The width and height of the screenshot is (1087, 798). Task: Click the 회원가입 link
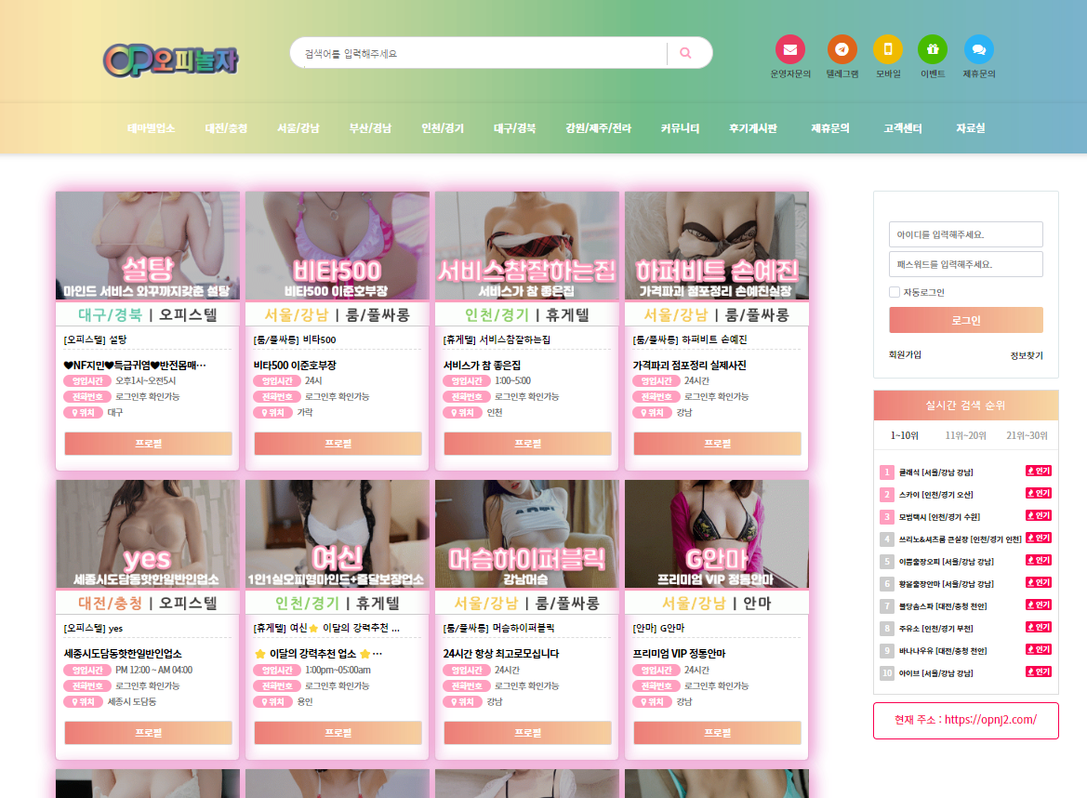(x=905, y=354)
